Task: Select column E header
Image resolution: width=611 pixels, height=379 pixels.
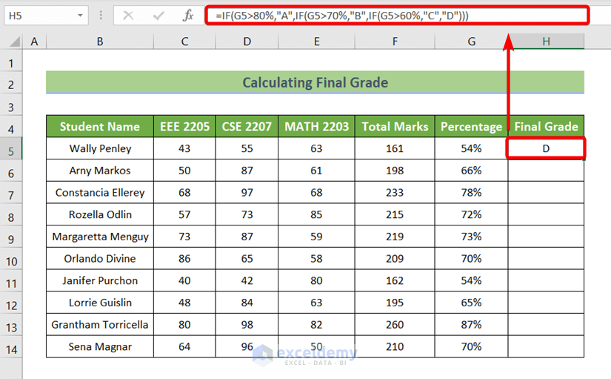Action: (316, 42)
